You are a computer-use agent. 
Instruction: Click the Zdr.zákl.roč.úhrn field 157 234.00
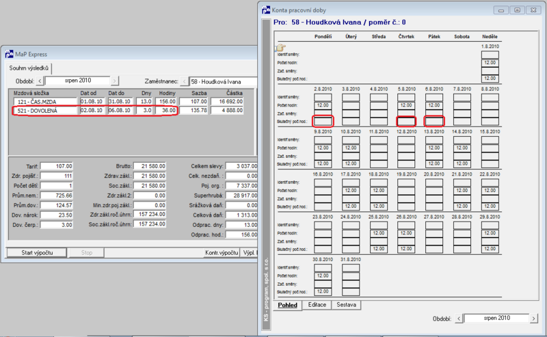point(150,214)
